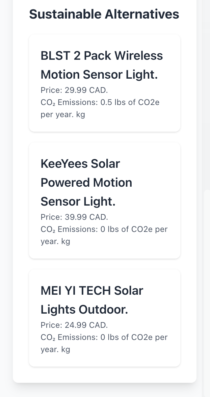Screen dimensions: 210x397
Task: Click the CO₂ Emissions line in the MEI YI TECH card
Action: [x=104, y=337]
